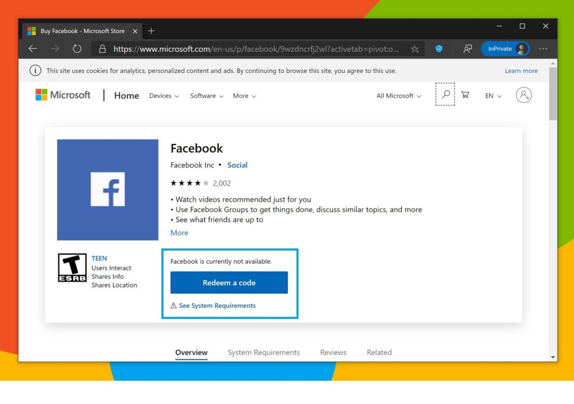Screen dimensions: 574x404
Task: Click the Microsoft logo
Action: [x=63, y=95]
